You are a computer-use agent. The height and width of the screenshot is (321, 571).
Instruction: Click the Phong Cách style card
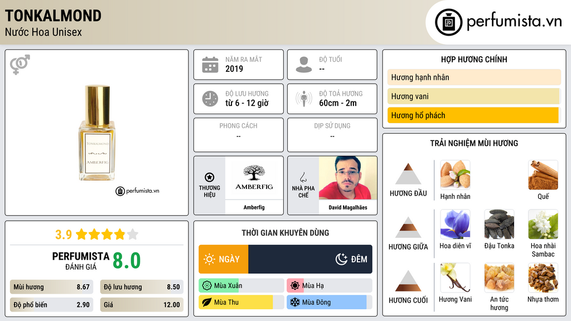(x=239, y=135)
